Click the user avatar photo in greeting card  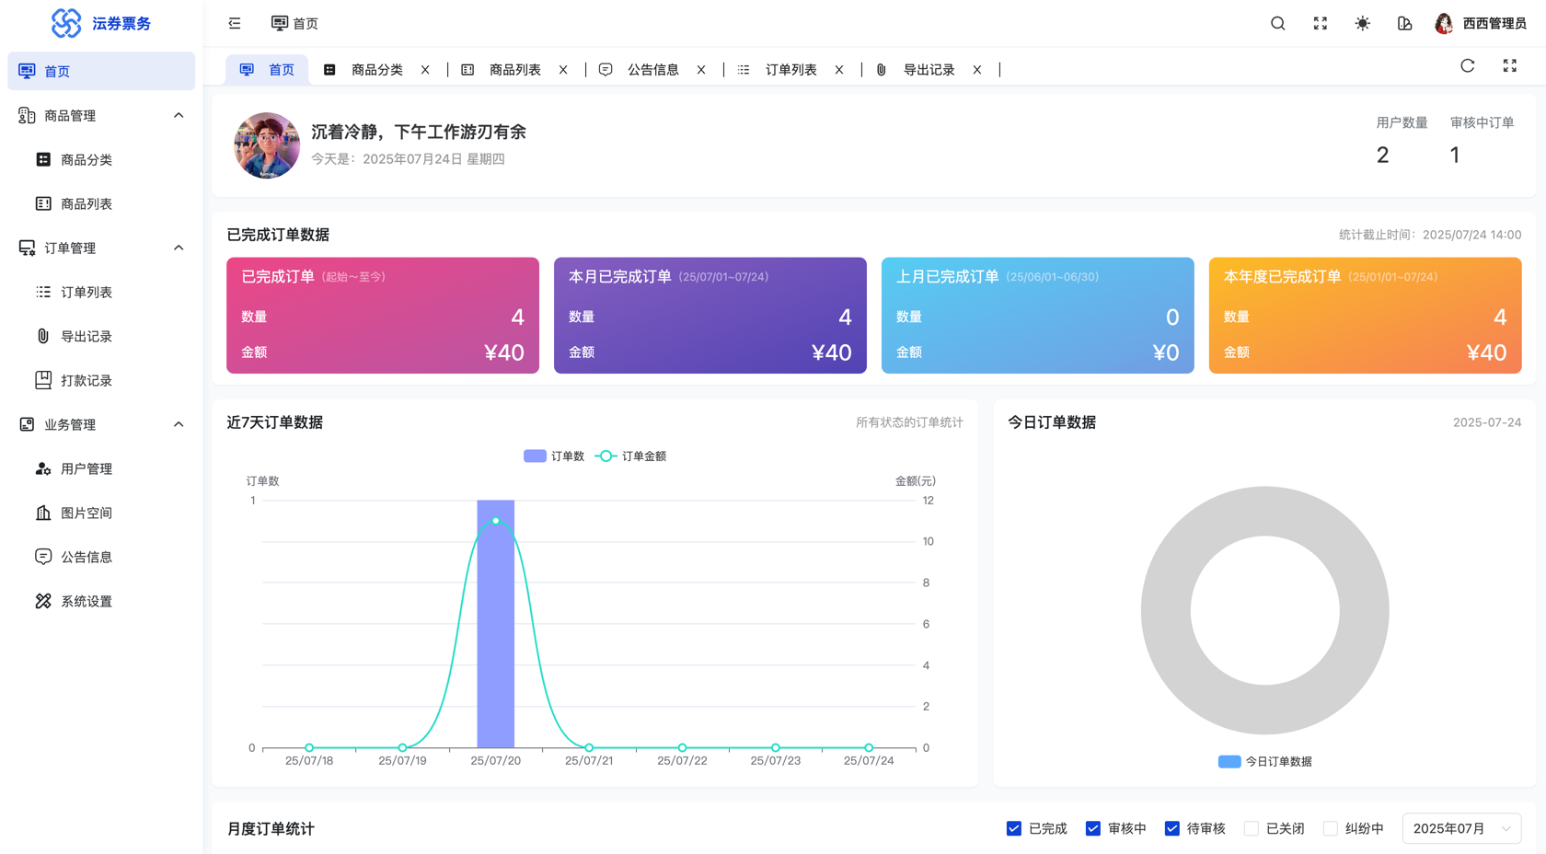pyautogui.click(x=267, y=145)
